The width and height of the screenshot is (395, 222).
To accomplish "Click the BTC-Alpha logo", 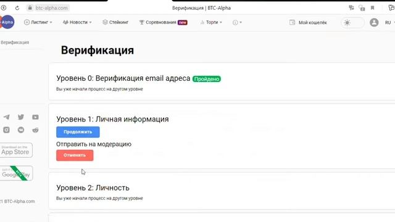I will (7, 22).
